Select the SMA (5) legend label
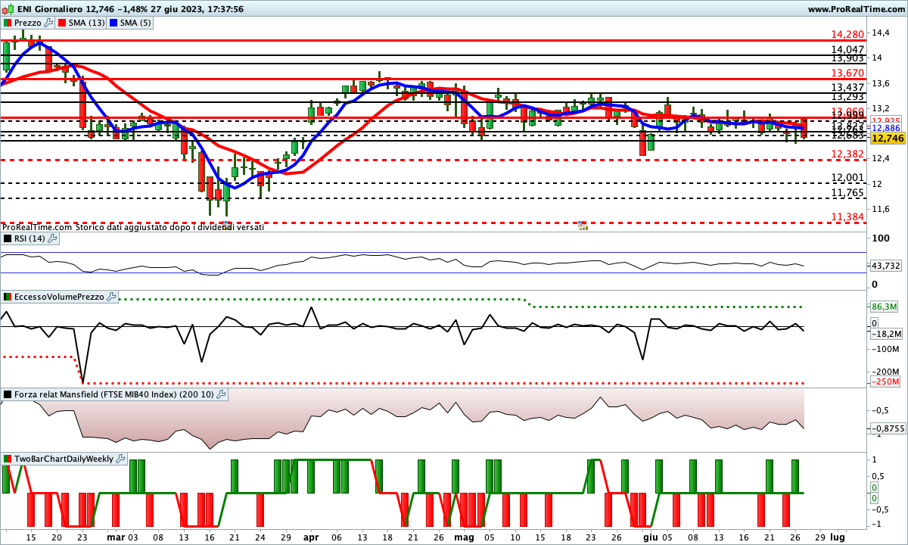The width and height of the screenshot is (908, 545). point(136,23)
